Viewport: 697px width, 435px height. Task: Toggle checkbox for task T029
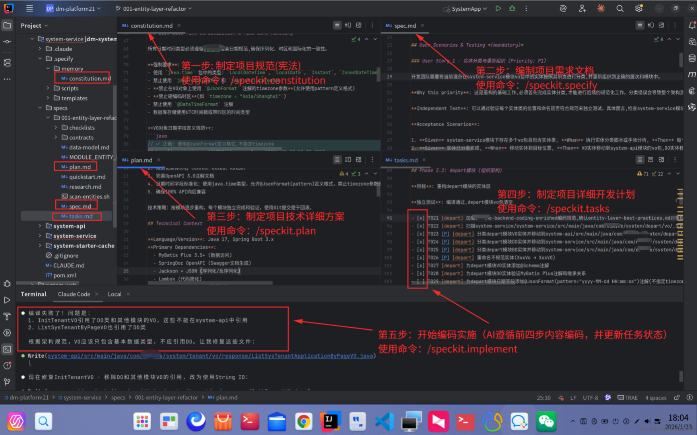pyautogui.click(x=421, y=281)
